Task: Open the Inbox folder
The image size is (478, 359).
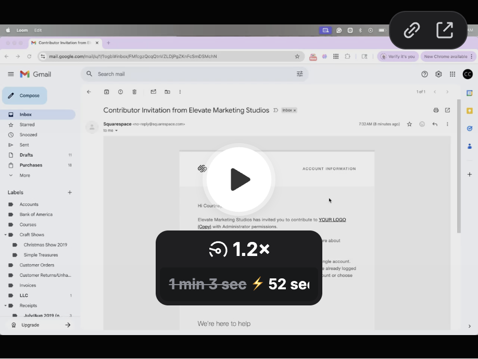Action: click(x=38, y=114)
